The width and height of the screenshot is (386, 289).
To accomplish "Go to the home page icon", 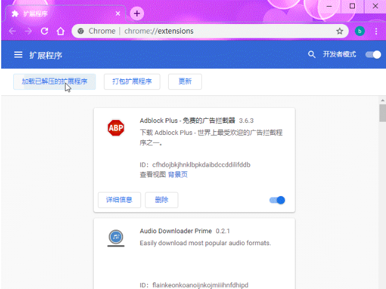I will tap(61, 31).
